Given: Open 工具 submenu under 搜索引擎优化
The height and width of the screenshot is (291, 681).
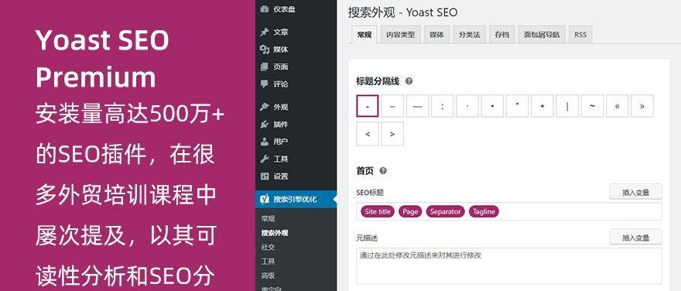Looking at the screenshot, I should point(268,262).
